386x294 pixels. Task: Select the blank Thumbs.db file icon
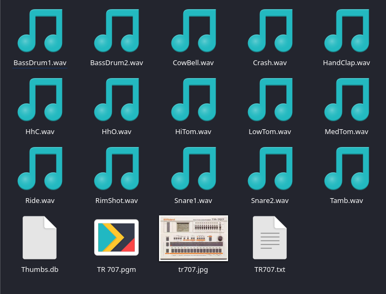point(40,237)
